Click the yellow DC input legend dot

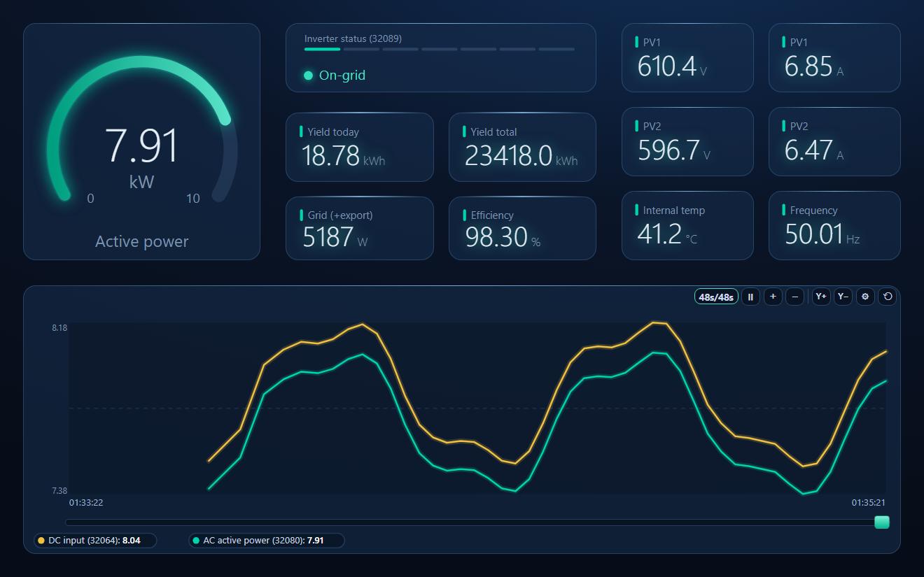click(x=41, y=541)
